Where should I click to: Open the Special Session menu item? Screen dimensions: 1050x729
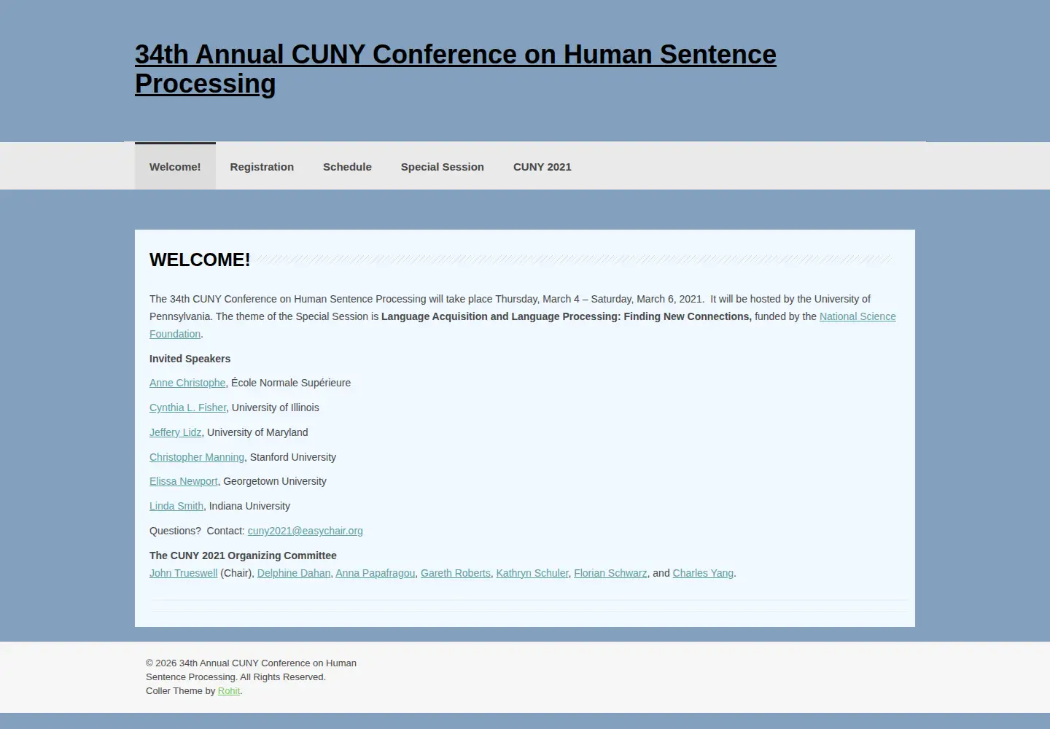pyautogui.click(x=442, y=166)
